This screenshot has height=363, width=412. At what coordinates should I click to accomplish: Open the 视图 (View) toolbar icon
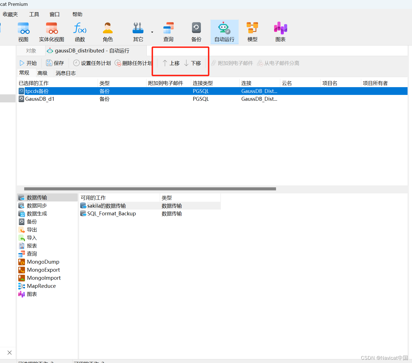click(x=23, y=32)
